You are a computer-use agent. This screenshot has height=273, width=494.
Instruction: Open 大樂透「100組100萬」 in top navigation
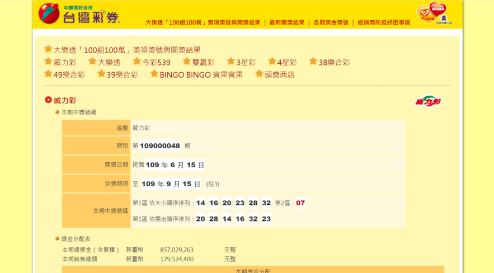click(203, 22)
